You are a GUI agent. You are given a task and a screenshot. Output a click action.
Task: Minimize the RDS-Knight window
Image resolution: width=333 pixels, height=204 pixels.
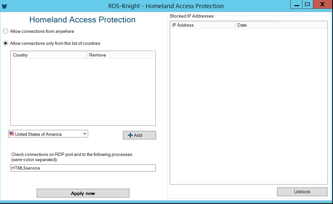296,5
